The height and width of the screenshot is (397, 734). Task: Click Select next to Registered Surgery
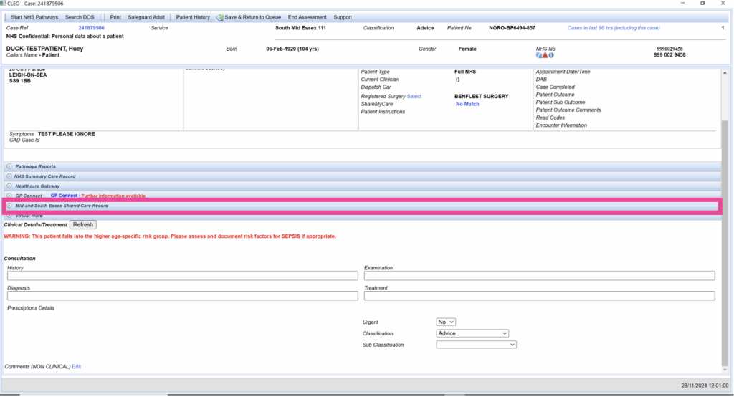414,97
